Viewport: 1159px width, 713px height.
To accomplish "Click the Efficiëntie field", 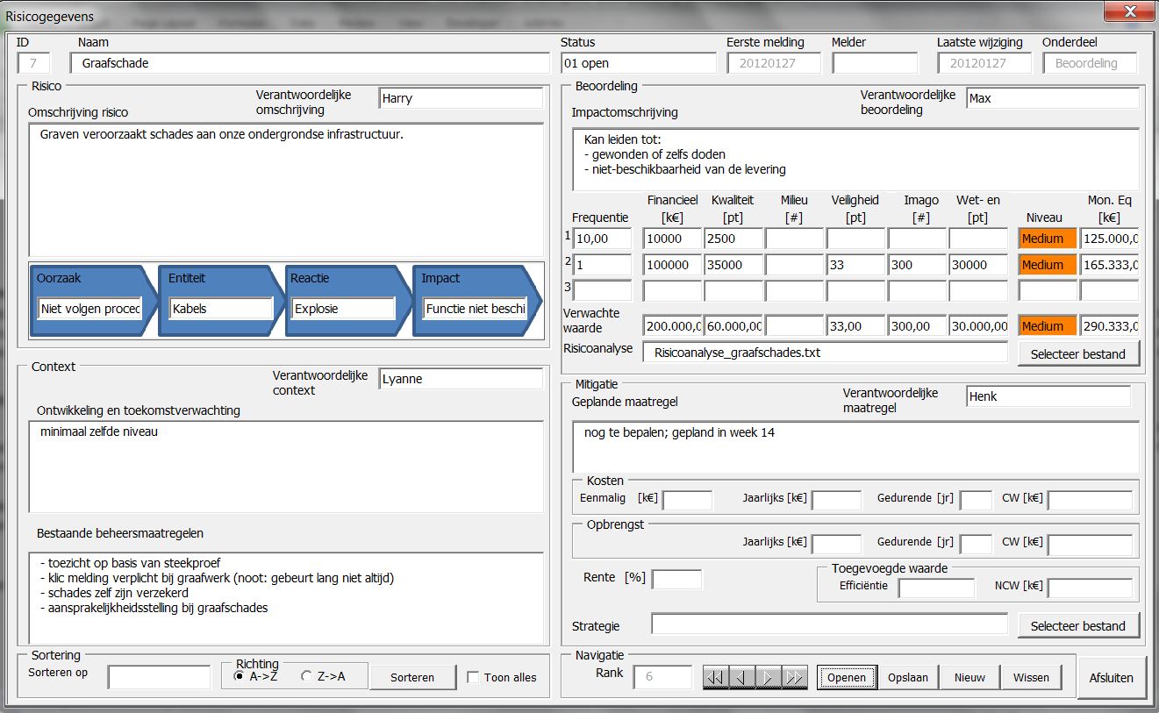I will pos(936,588).
